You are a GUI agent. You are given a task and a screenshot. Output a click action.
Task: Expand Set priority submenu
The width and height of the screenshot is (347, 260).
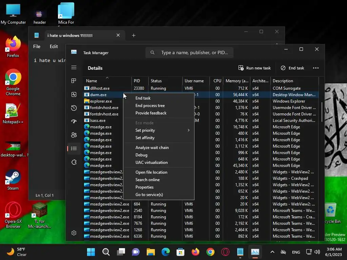(159, 130)
